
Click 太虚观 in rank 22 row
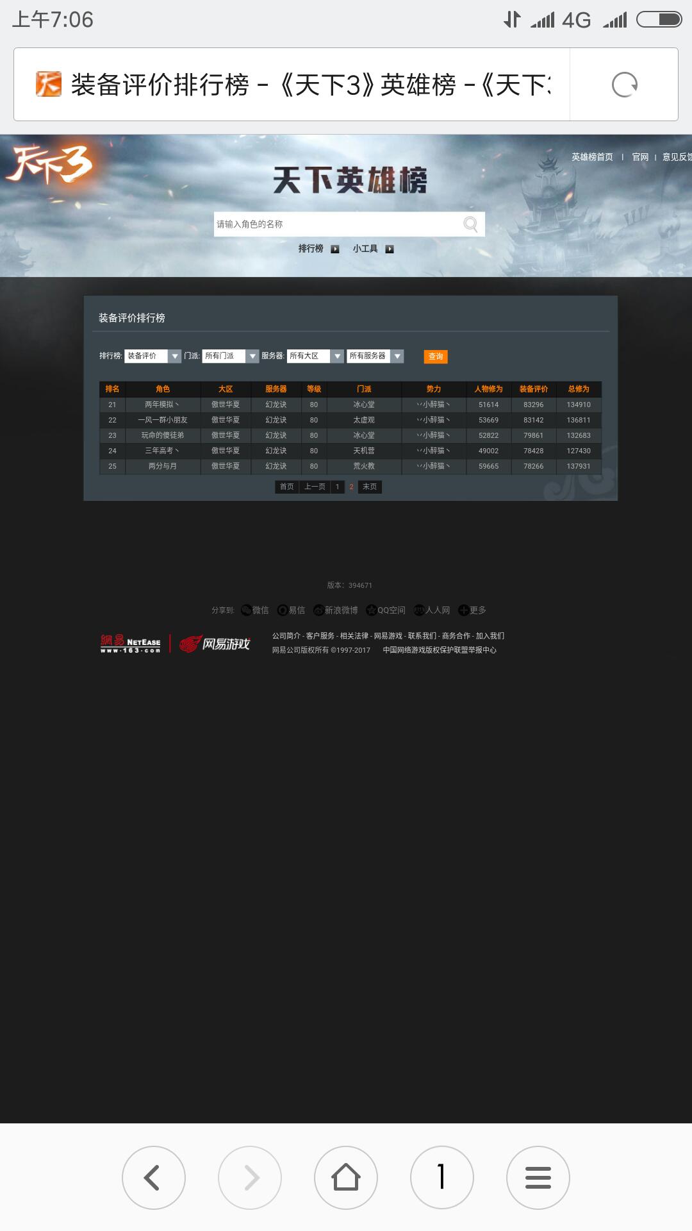tap(364, 420)
